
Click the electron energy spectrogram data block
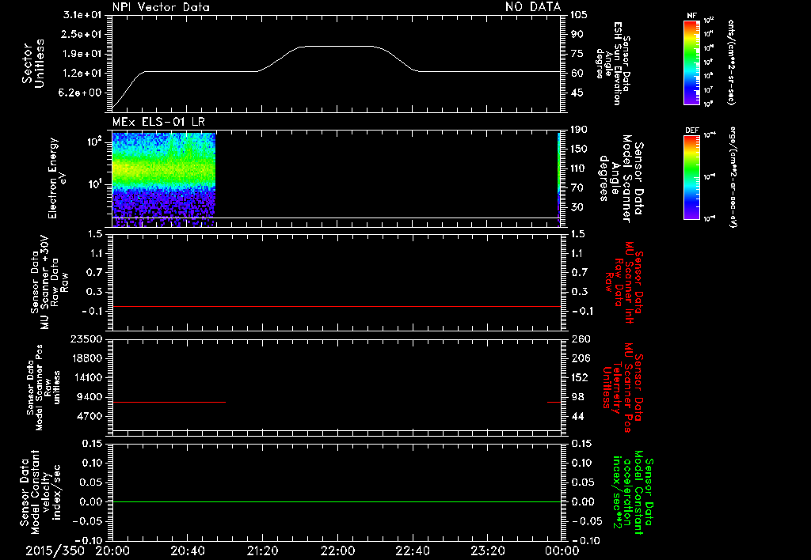(x=163, y=180)
